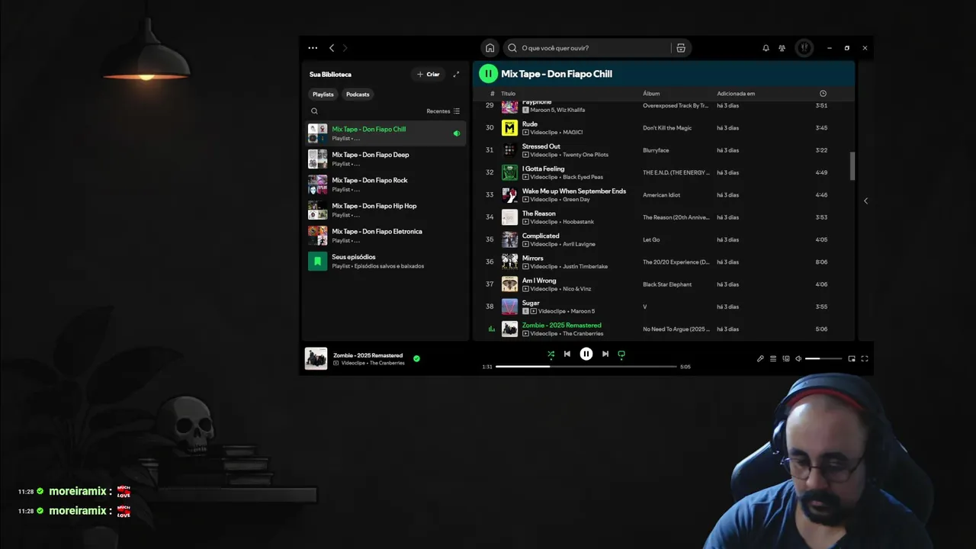Screen dimensions: 976x549
Task: Open playlist Mix Tape - Don Fiapo Deep
Action: click(x=386, y=159)
